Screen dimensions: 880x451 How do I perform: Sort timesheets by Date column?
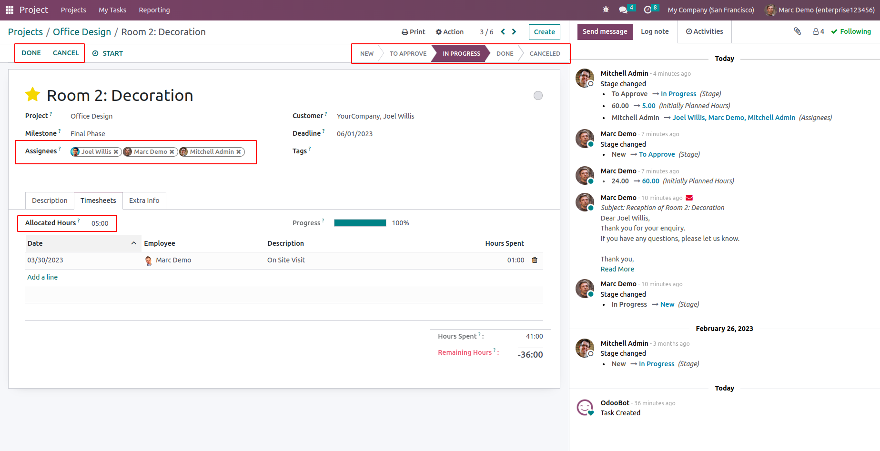(83, 243)
